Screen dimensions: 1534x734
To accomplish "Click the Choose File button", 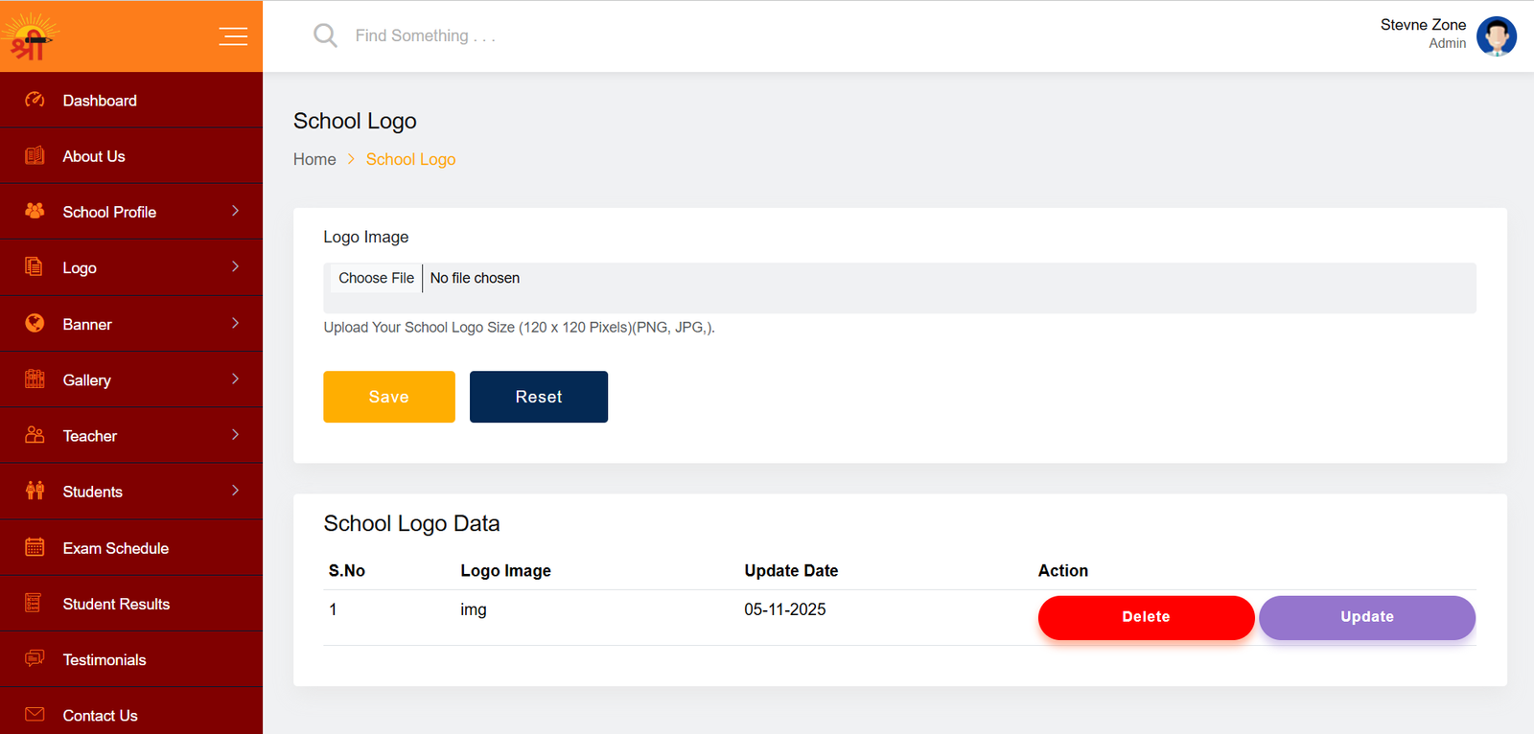I will coord(376,278).
